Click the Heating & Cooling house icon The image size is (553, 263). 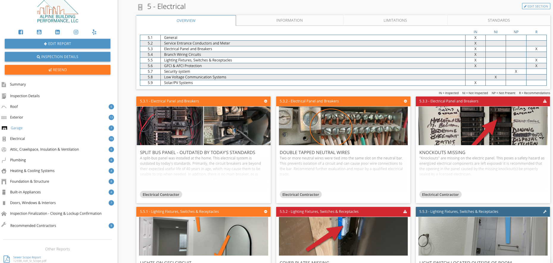pyautogui.click(x=4, y=171)
